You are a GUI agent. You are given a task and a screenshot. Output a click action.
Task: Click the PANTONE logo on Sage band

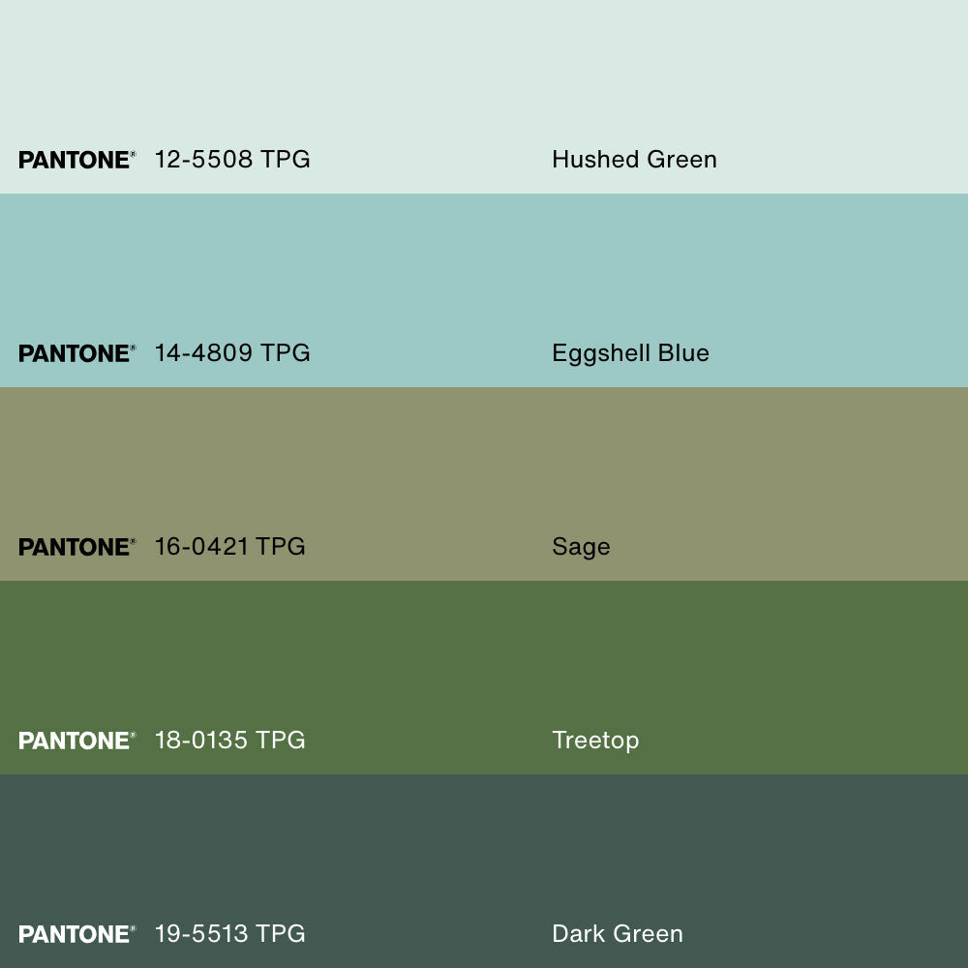tap(76, 547)
